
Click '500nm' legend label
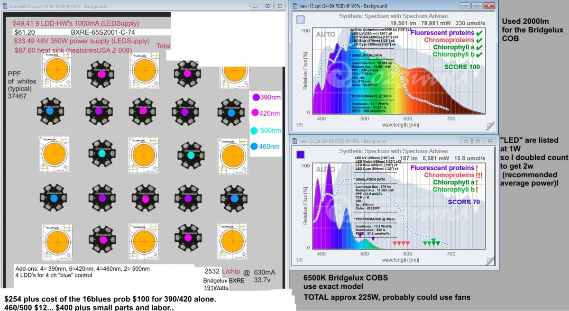271,131
